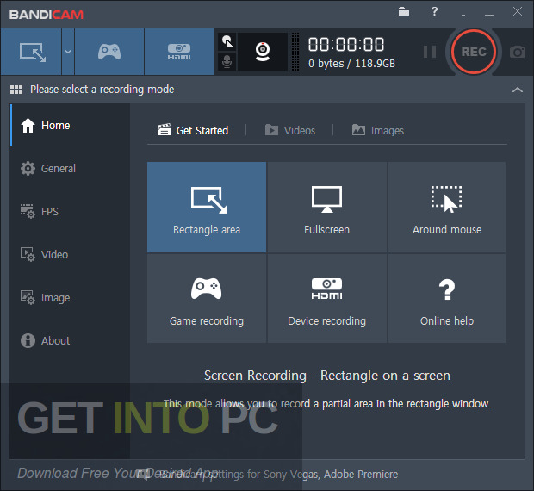Click the 'Please select a recording mode' label
Screen dimensions: 534x491
102,90
